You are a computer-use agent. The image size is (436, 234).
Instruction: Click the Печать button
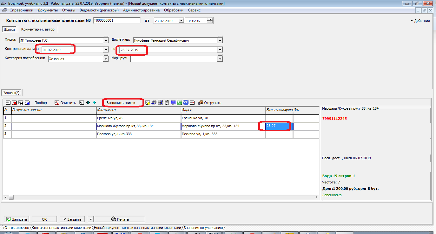[x=120, y=219]
